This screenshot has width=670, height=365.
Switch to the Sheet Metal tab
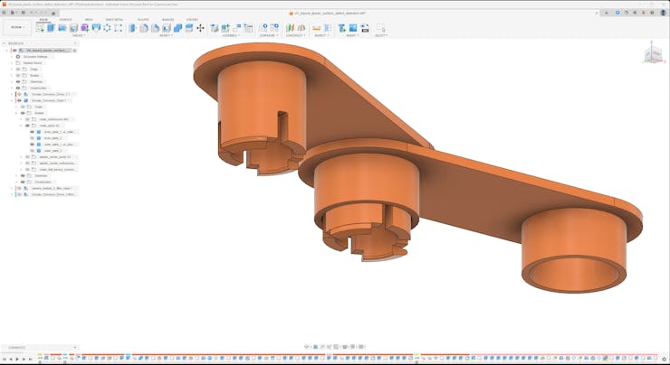tap(115, 19)
